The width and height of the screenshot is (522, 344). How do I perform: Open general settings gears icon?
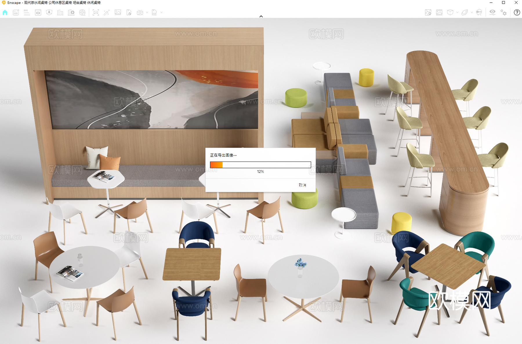click(504, 12)
